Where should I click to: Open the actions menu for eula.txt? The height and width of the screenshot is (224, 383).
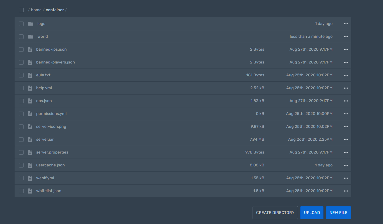[346, 75]
